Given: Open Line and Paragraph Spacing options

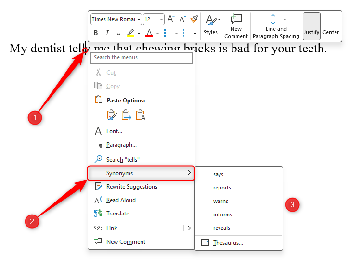Looking at the screenshot, I should 276,26.
